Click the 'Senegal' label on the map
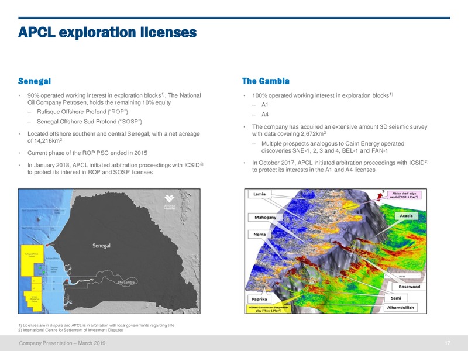This screenshot has width=468, height=351. click(x=101, y=246)
